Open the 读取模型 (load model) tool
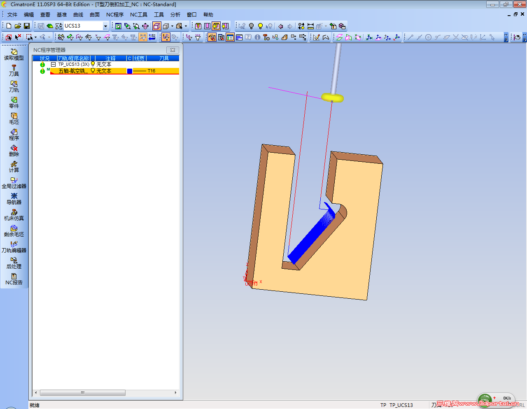This screenshot has height=409, width=527. pos(14,55)
